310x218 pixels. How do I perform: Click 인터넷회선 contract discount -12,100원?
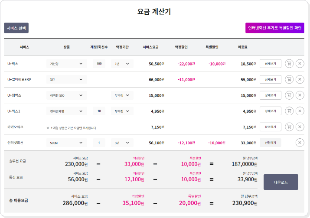coord(186,143)
